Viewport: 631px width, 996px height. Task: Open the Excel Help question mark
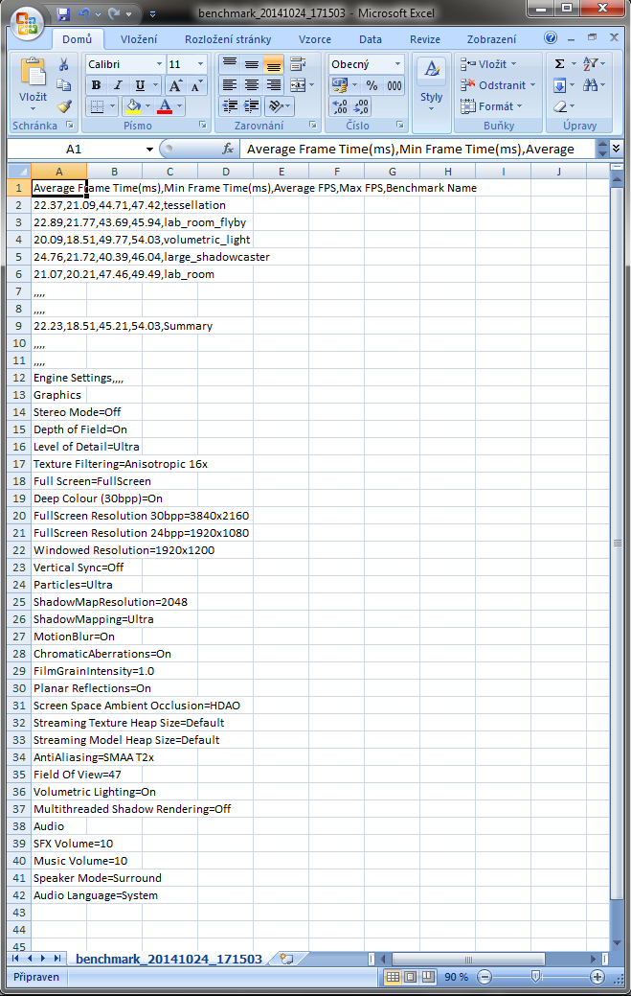551,39
